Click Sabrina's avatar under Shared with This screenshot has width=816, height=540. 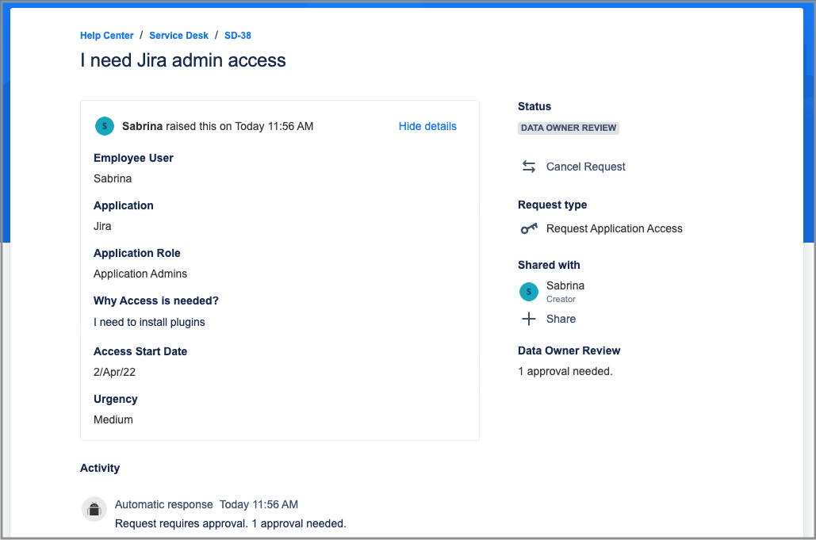coord(529,292)
